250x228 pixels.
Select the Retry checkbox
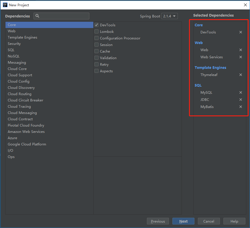coord(97,64)
